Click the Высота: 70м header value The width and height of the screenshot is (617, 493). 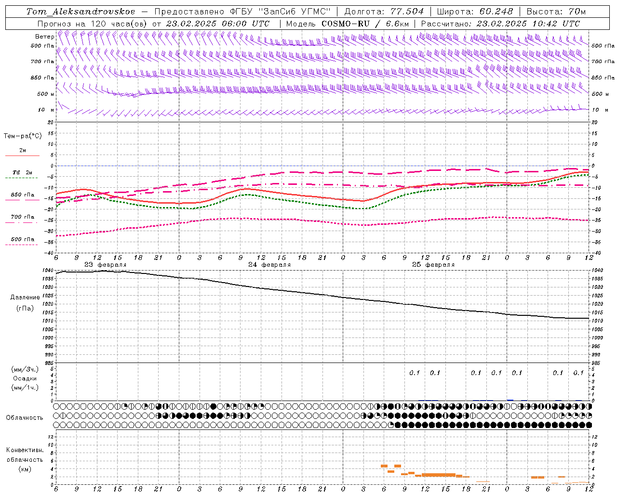tap(556, 12)
